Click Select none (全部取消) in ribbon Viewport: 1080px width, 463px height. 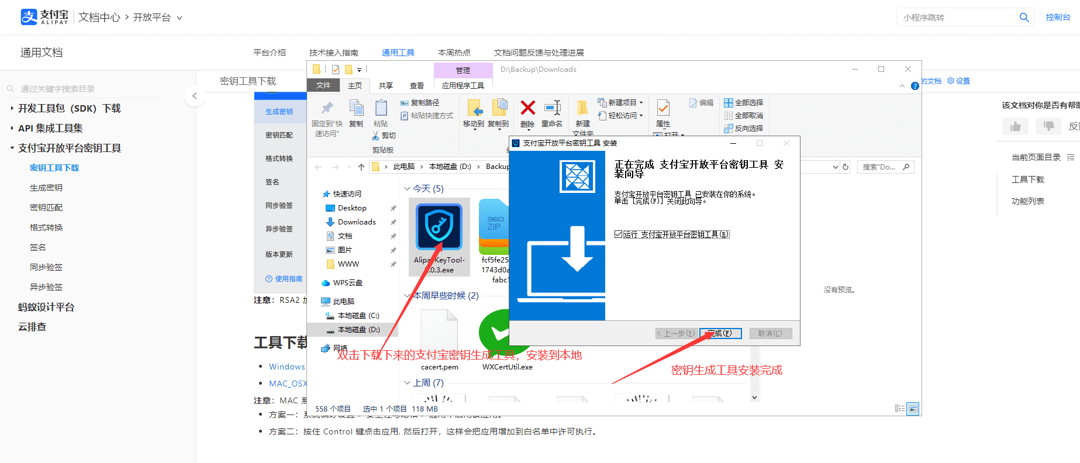click(x=743, y=116)
